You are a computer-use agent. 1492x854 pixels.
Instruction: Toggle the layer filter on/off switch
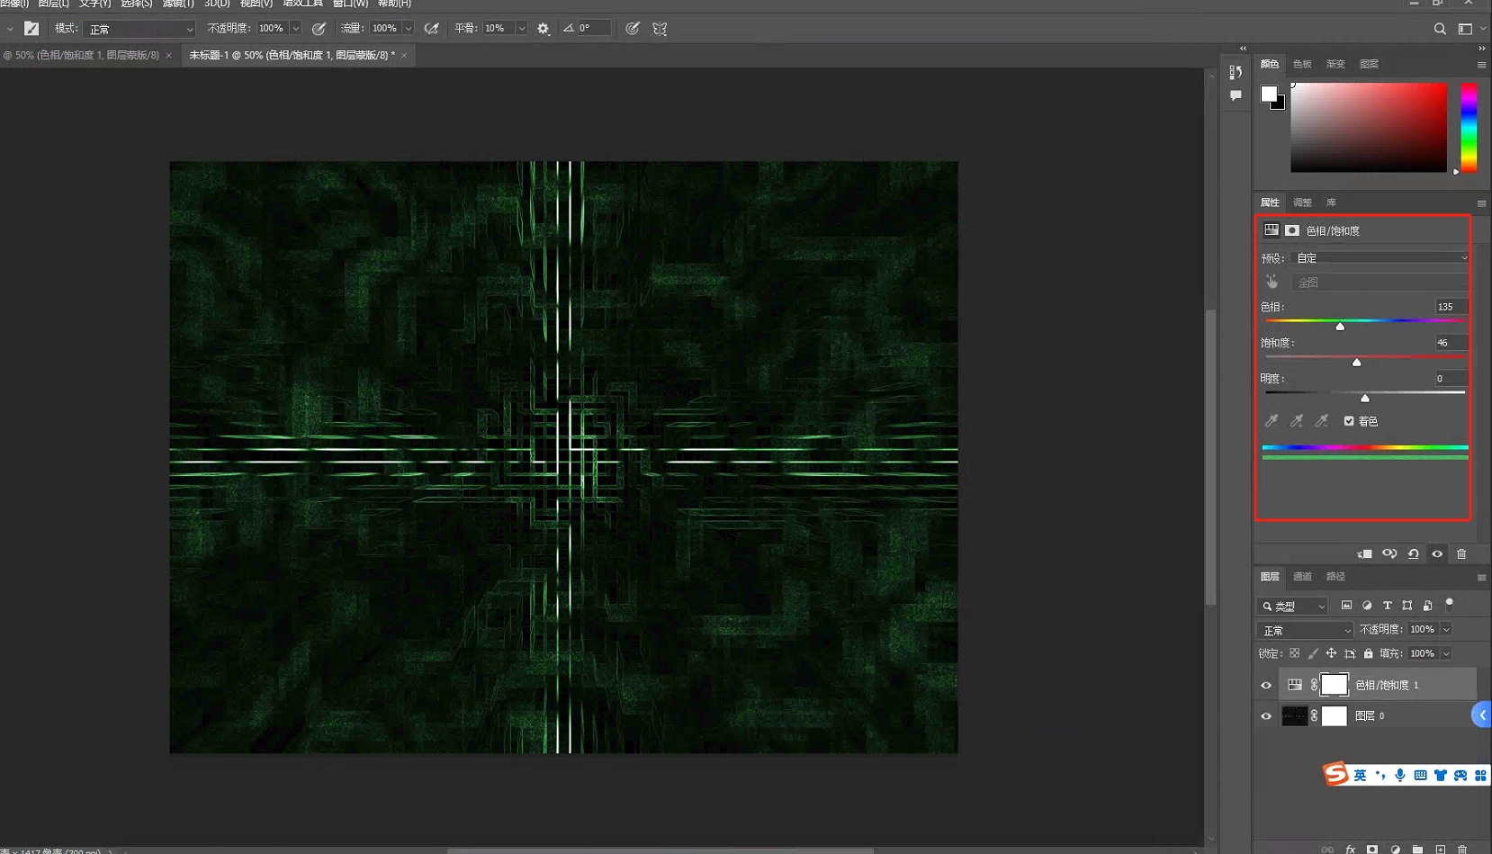coord(1449,605)
